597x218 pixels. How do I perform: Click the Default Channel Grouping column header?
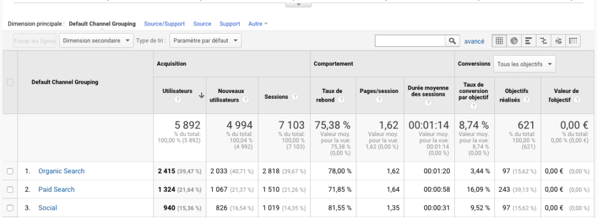click(65, 82)
